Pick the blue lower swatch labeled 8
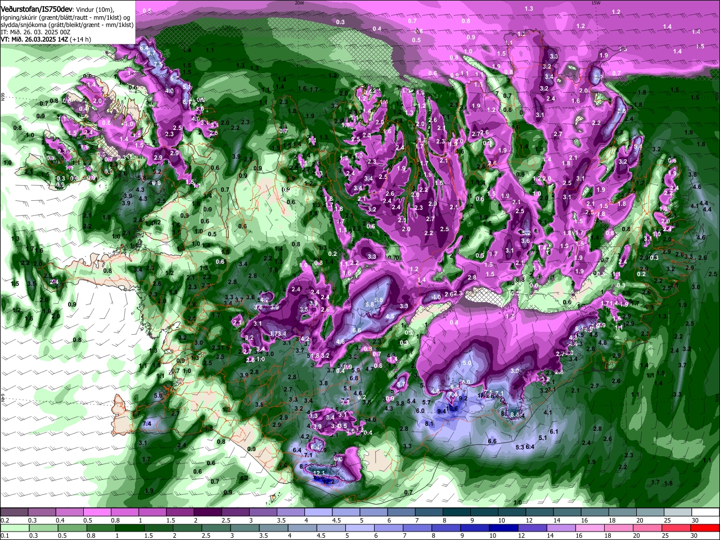This screenshot has height=540, width=720. coord(445,528)
